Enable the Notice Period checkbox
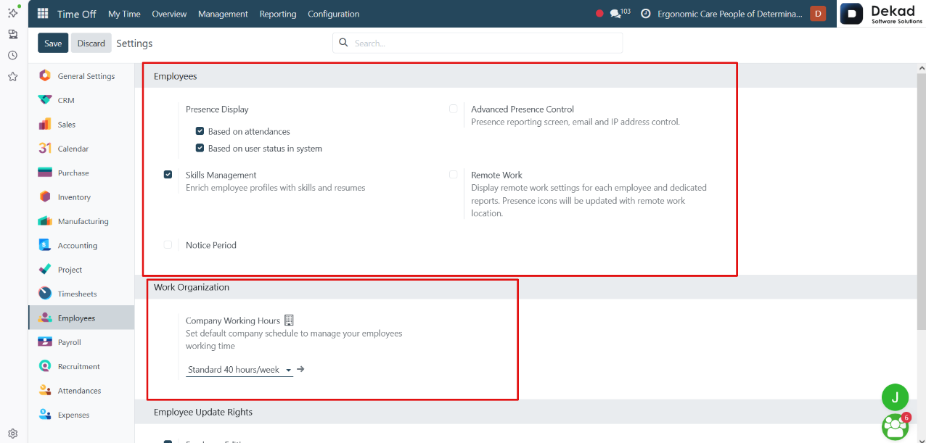The height and width of the screenshot is (443, 926). [168, 245]
